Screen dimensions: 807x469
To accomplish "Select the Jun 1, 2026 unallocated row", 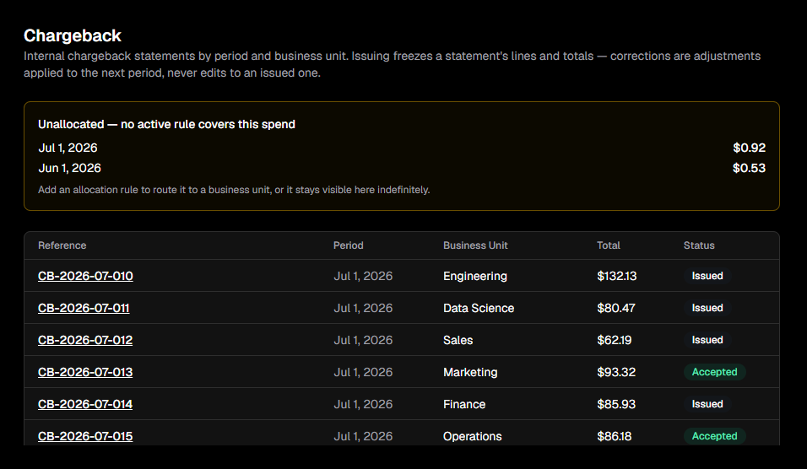I will (402, 168).
